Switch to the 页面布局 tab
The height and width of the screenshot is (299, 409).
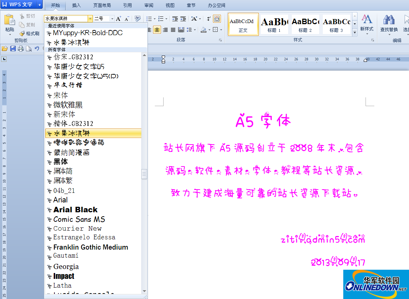pos(102,5)
